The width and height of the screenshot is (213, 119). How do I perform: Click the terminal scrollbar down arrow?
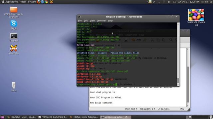pos(178,85)
